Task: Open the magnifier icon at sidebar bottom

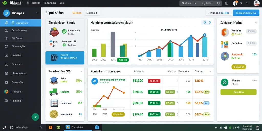Action: point(6,101)
